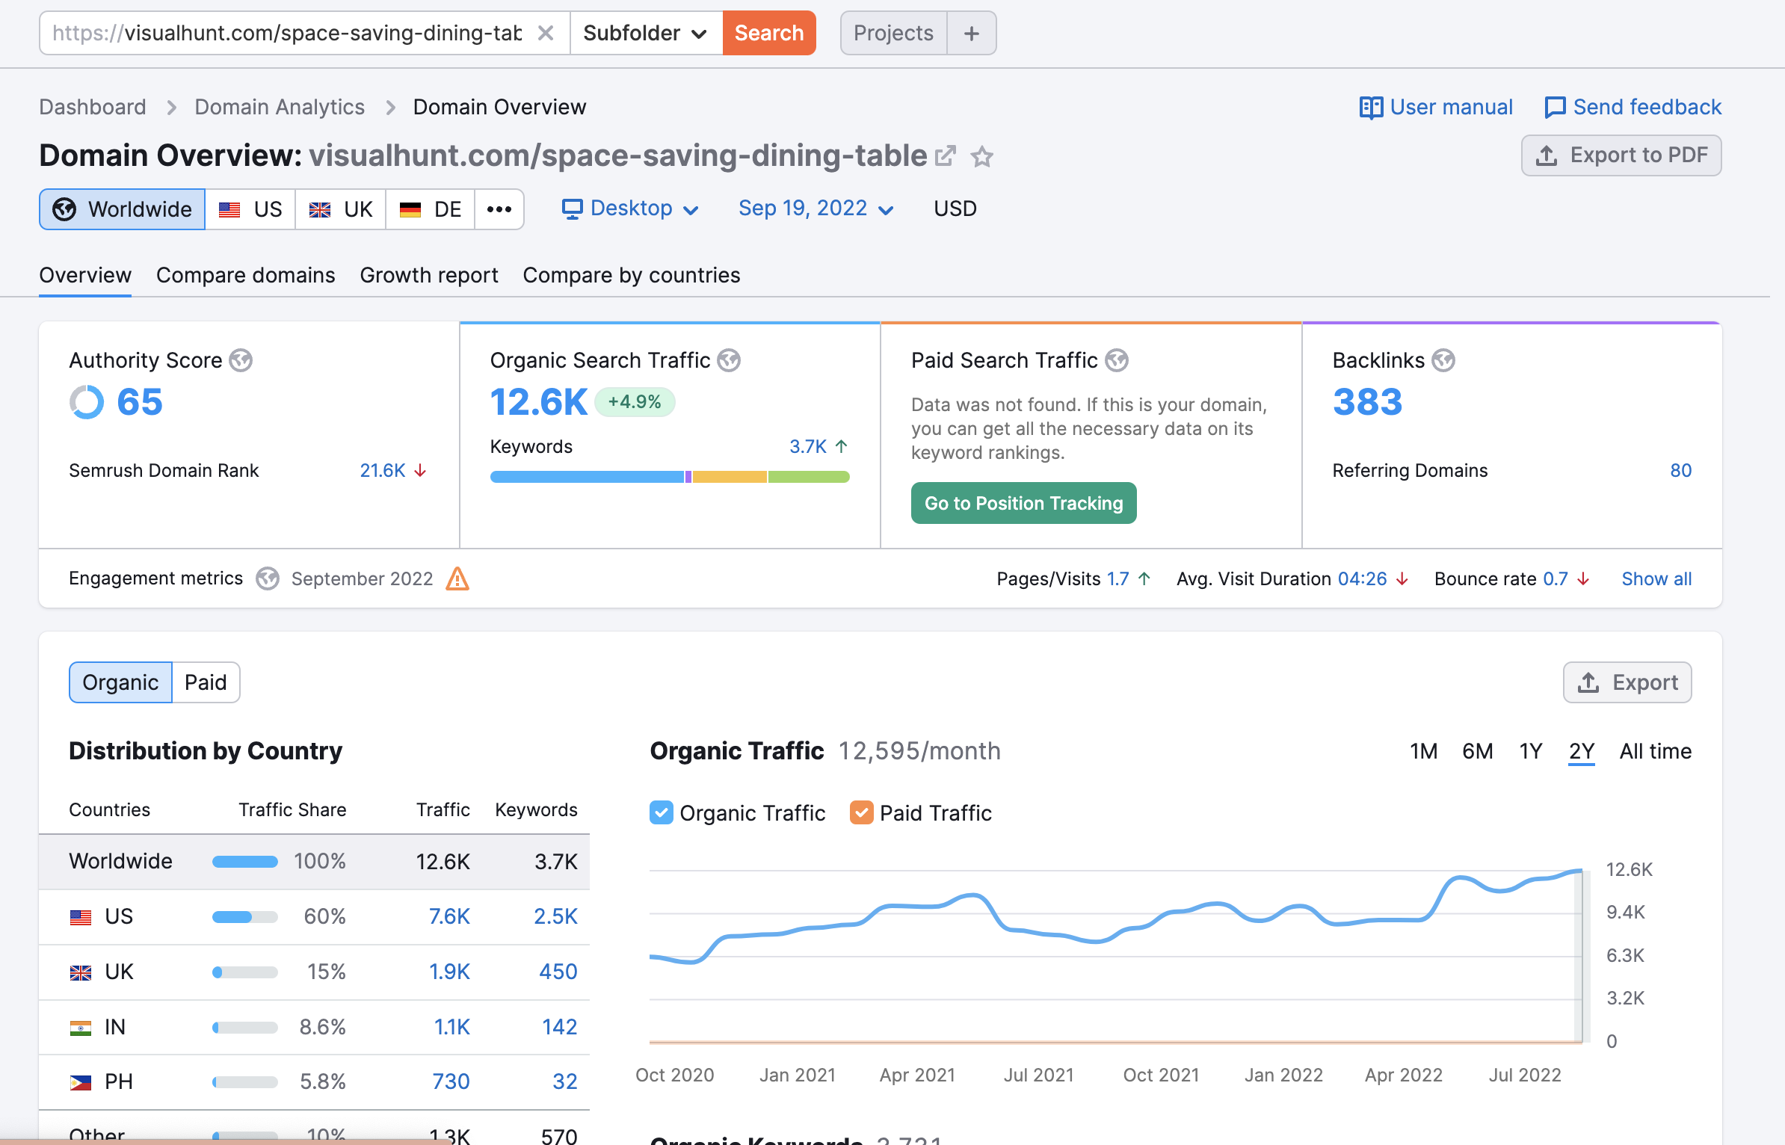Click the Engagement metrics globe icon
1785x1145 pixels.
(x=268, y=578)
